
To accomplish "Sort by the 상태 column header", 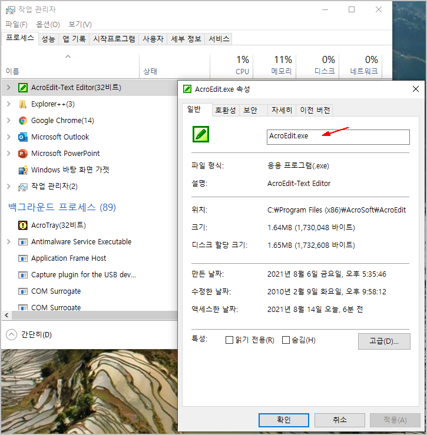I will click(x=174, y=66).
